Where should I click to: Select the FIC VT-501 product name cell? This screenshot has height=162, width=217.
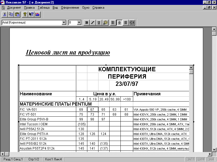coord(48,114)
